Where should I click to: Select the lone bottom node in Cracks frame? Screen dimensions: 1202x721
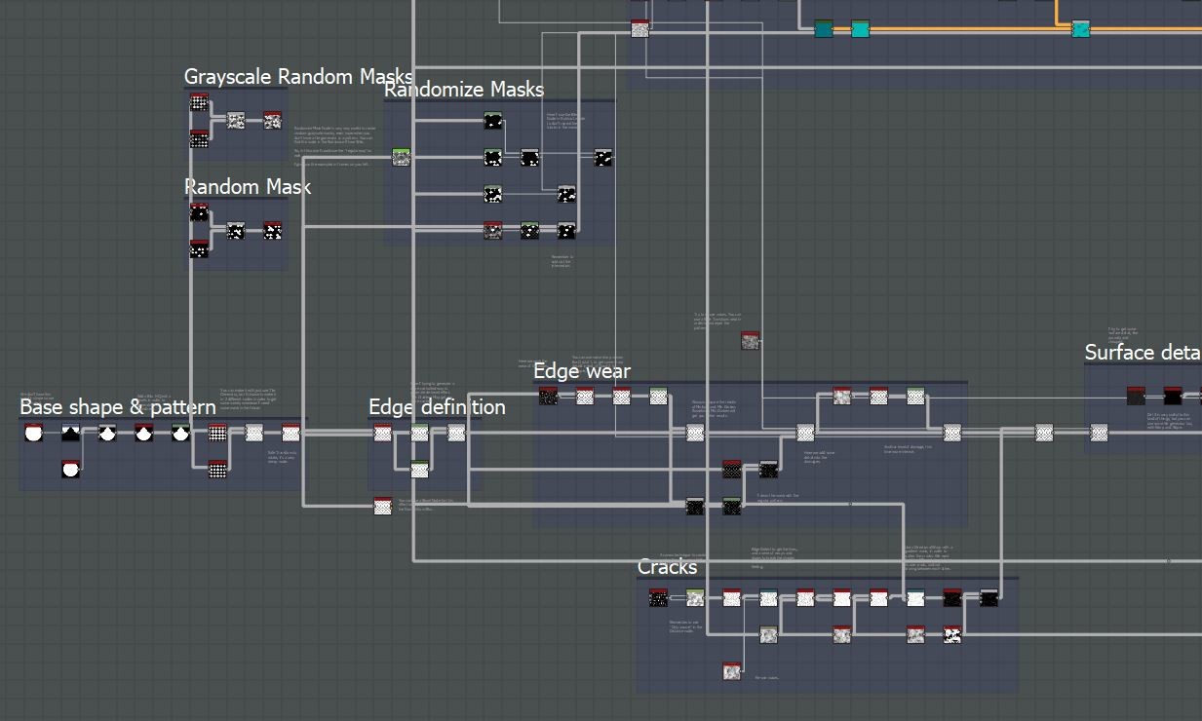pyautogui.click(x=732, y=670)
